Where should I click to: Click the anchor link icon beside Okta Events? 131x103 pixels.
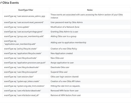coord(1,3)
